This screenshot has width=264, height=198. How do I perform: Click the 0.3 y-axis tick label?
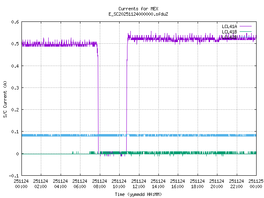15,88
